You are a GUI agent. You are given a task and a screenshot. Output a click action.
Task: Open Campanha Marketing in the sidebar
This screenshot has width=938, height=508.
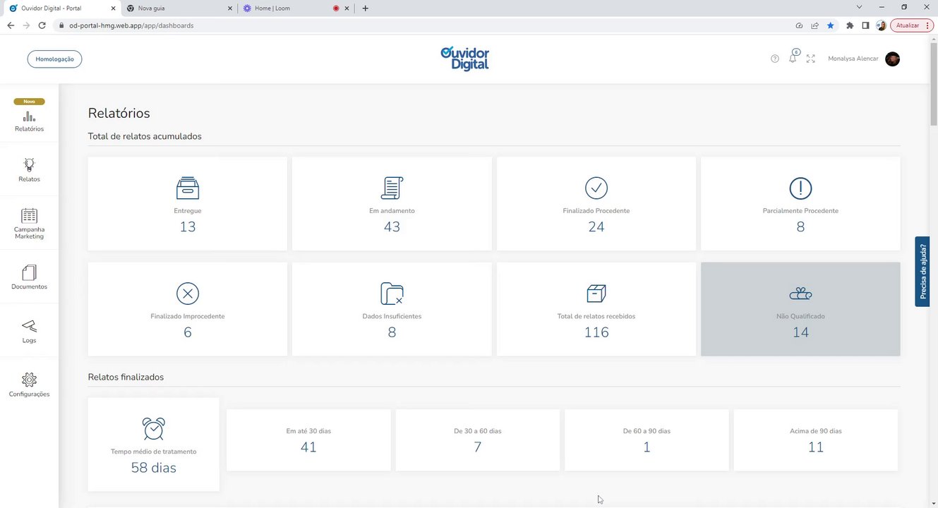(29, 224)
